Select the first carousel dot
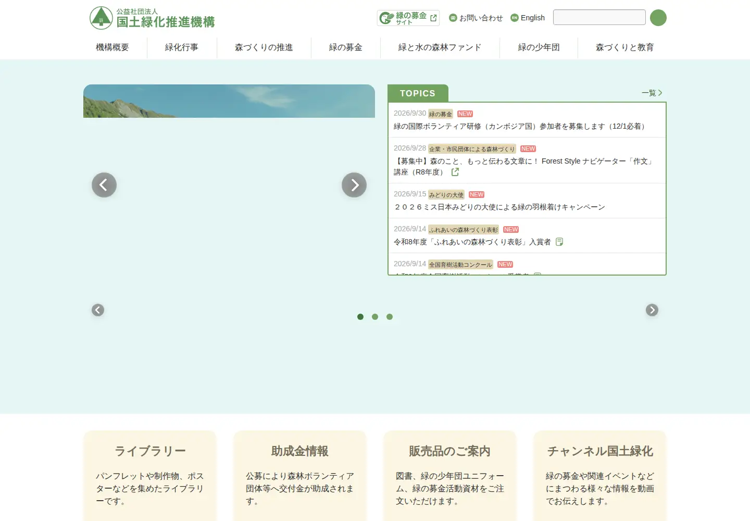This screenshot has width=750, height=521. (360, 317)
